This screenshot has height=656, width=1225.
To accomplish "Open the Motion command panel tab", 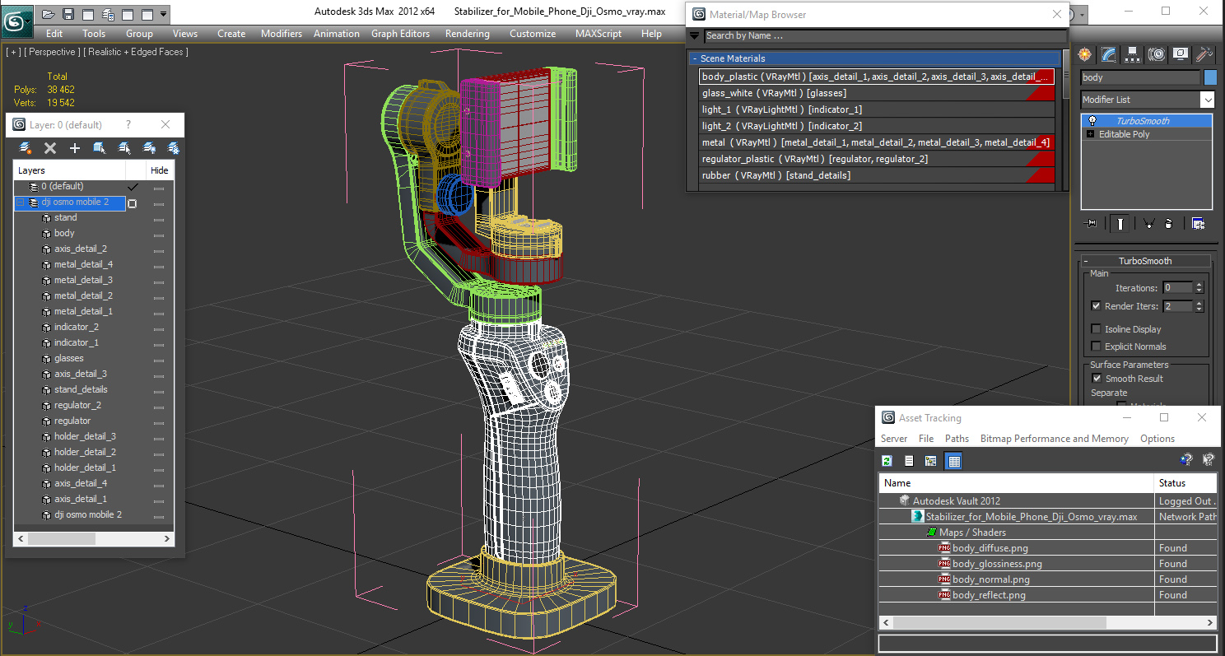I will tap(1157, 54).
